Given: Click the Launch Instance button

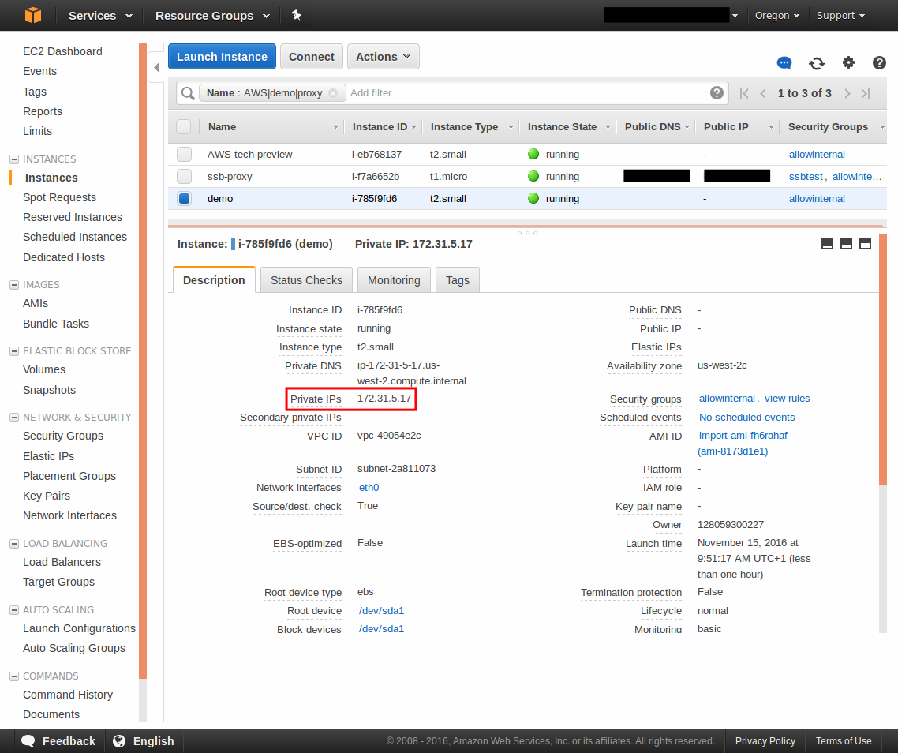Looking at the screenshot, I should click(222, 57).
